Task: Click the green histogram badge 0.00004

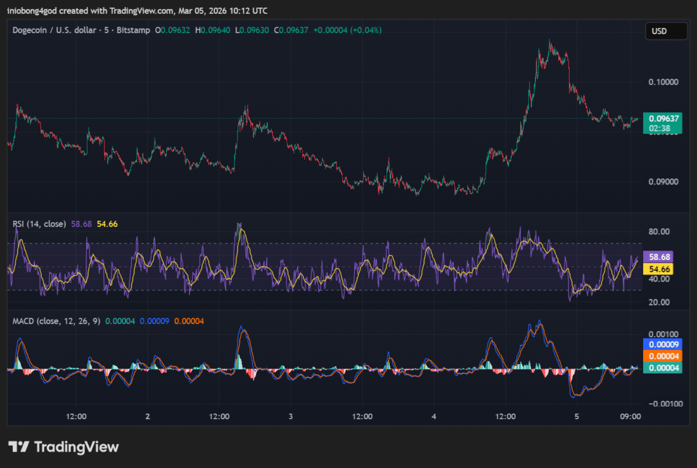Action: (x=663, y=368)
